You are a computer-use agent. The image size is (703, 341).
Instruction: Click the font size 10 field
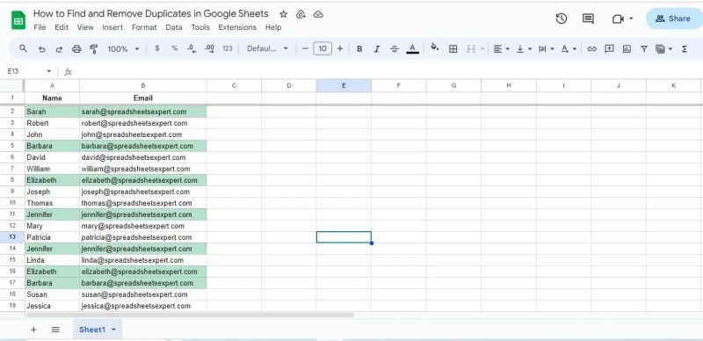click(x=323, y=48)
